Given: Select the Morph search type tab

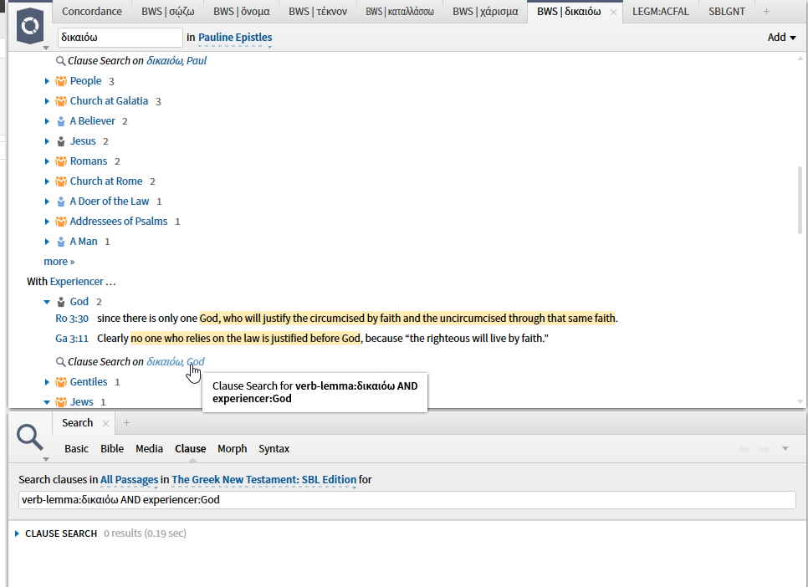Looking at the screenshot, I should coord(232,448).
